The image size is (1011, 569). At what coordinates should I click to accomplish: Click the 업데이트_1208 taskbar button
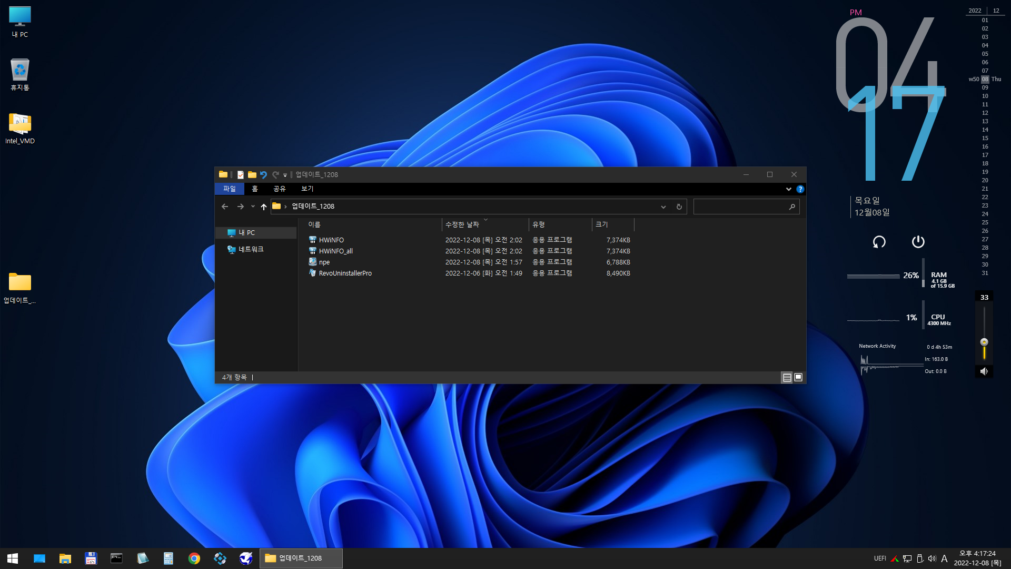click(301, 558)
